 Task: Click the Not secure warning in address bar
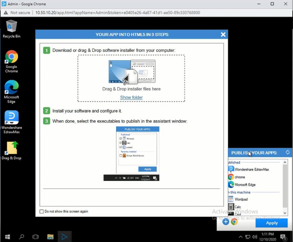click(x=17, y=13)
